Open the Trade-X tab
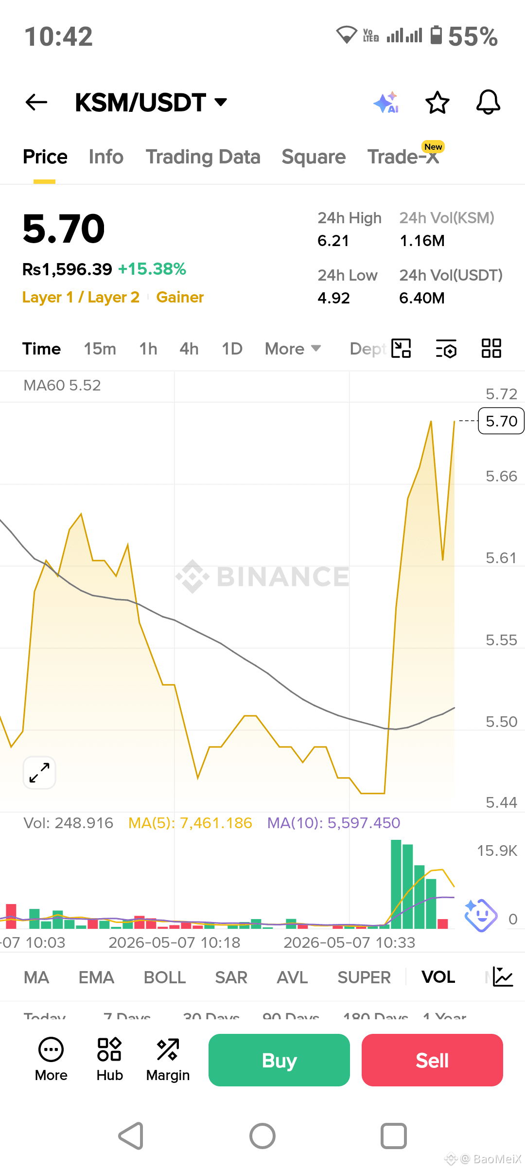 coord(403,157)
